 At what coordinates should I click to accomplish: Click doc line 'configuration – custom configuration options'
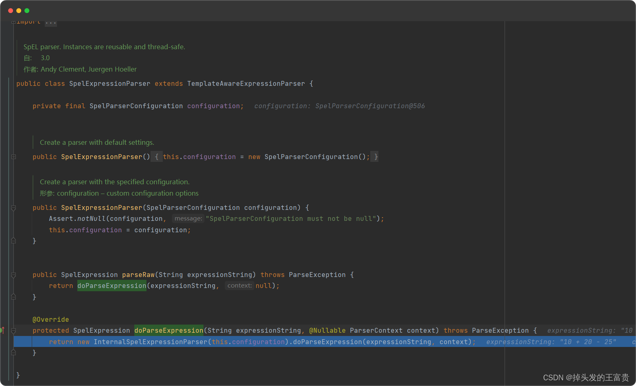(128, 193)
